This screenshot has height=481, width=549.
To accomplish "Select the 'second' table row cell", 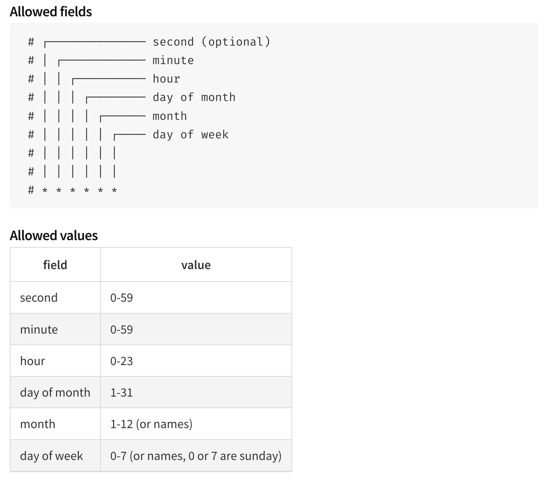I will coord(55,298).
